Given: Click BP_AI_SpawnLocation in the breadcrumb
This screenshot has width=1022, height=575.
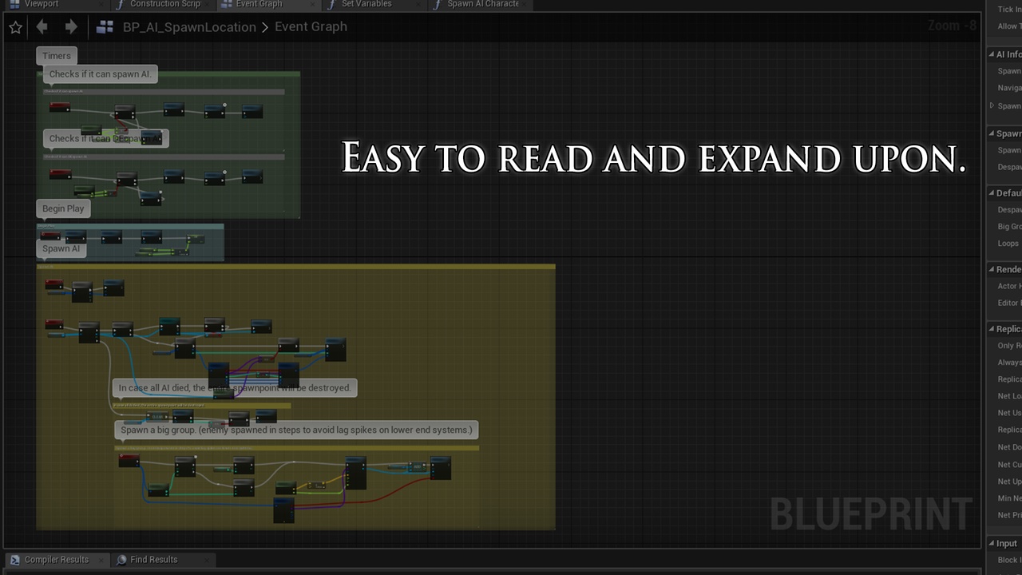Looking at the screenshot, I should [189, 27].
